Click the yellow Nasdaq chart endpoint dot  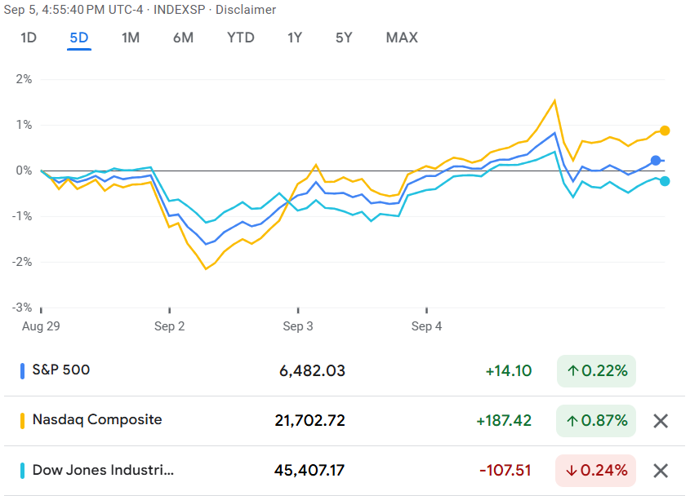point(665,131)
